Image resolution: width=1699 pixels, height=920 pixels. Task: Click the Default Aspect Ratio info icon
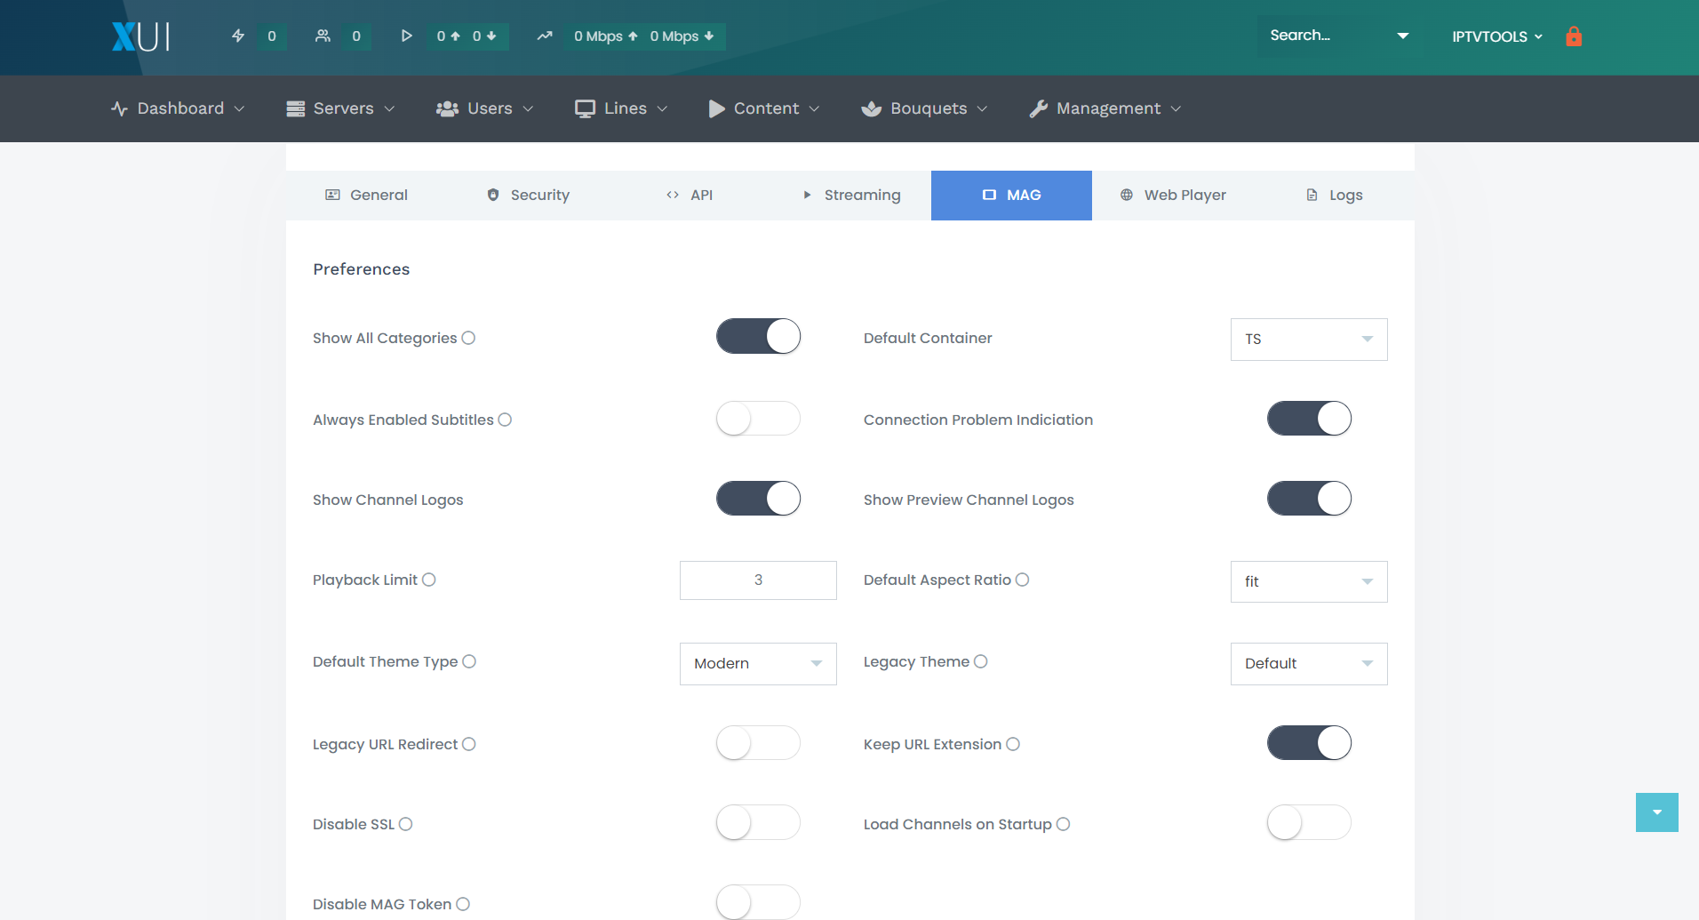(1022, 580)
